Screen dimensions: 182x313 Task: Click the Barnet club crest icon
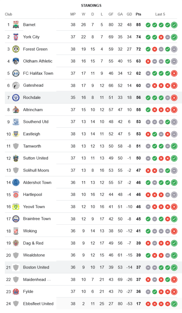coord(16,25)
